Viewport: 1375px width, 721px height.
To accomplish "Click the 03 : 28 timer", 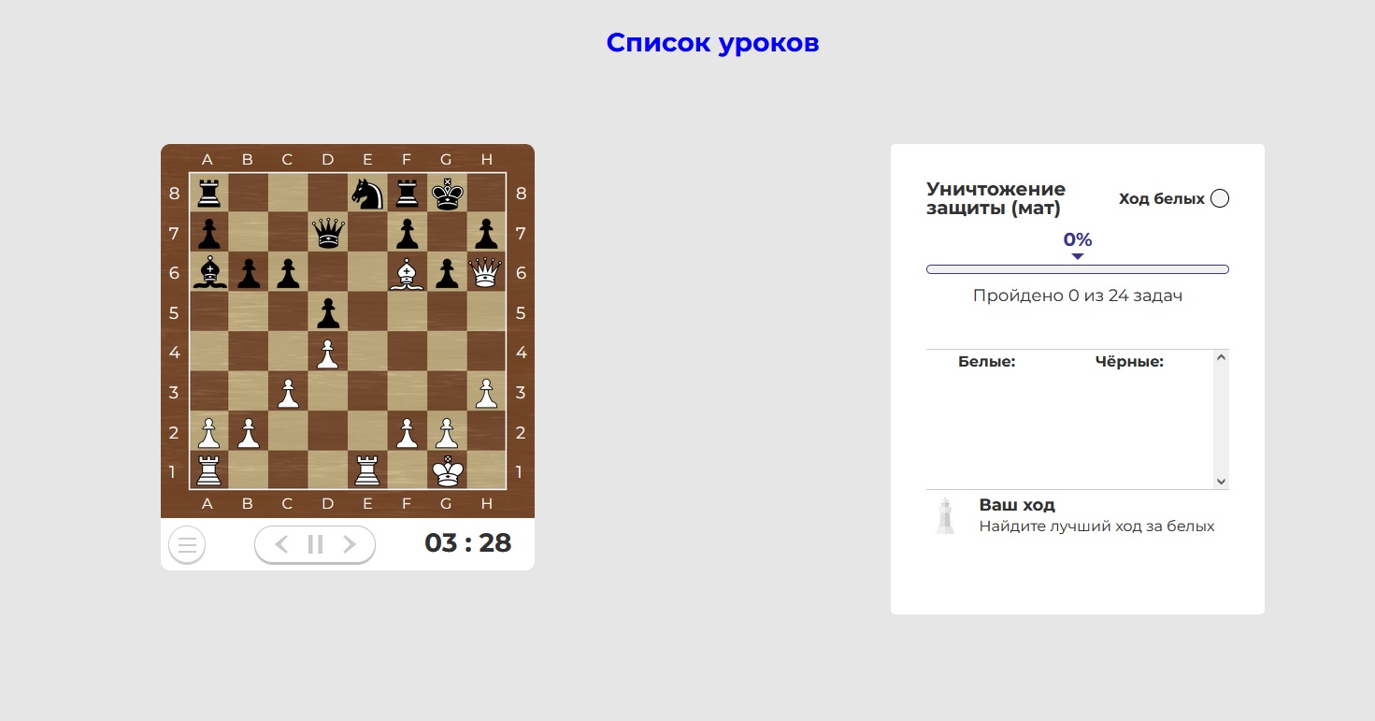I will pyautogui.click(x=468, y=543).
